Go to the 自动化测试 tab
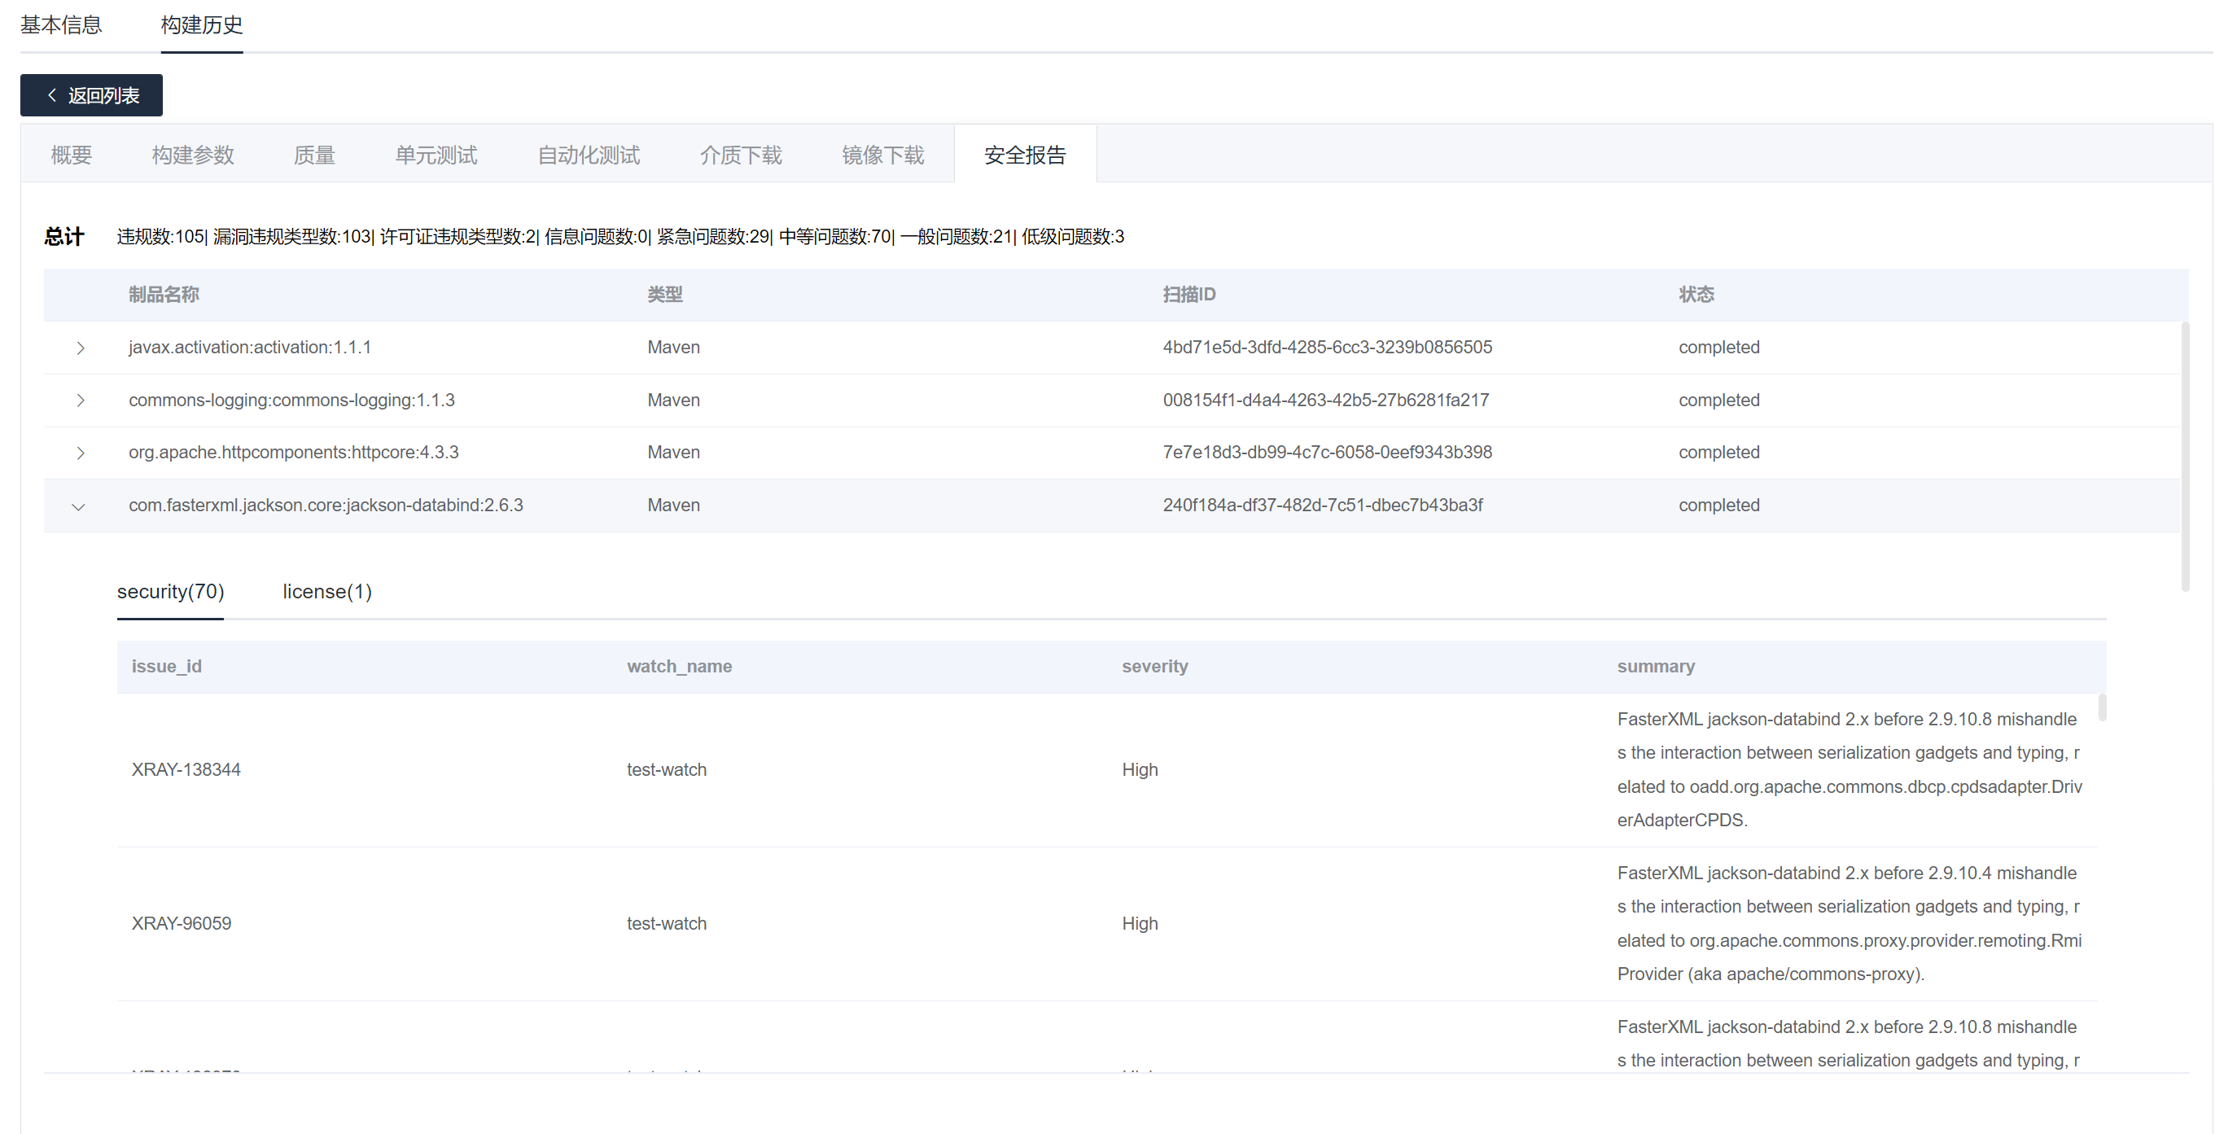Screen dimensions: 2215x1134 pos(589,155)
